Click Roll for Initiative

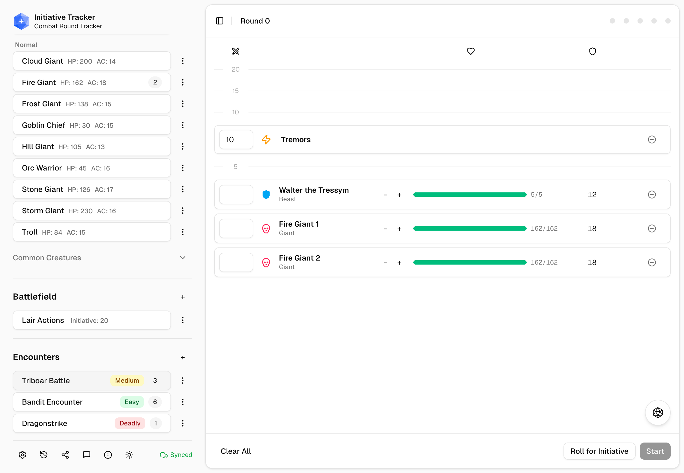[599, 451]
